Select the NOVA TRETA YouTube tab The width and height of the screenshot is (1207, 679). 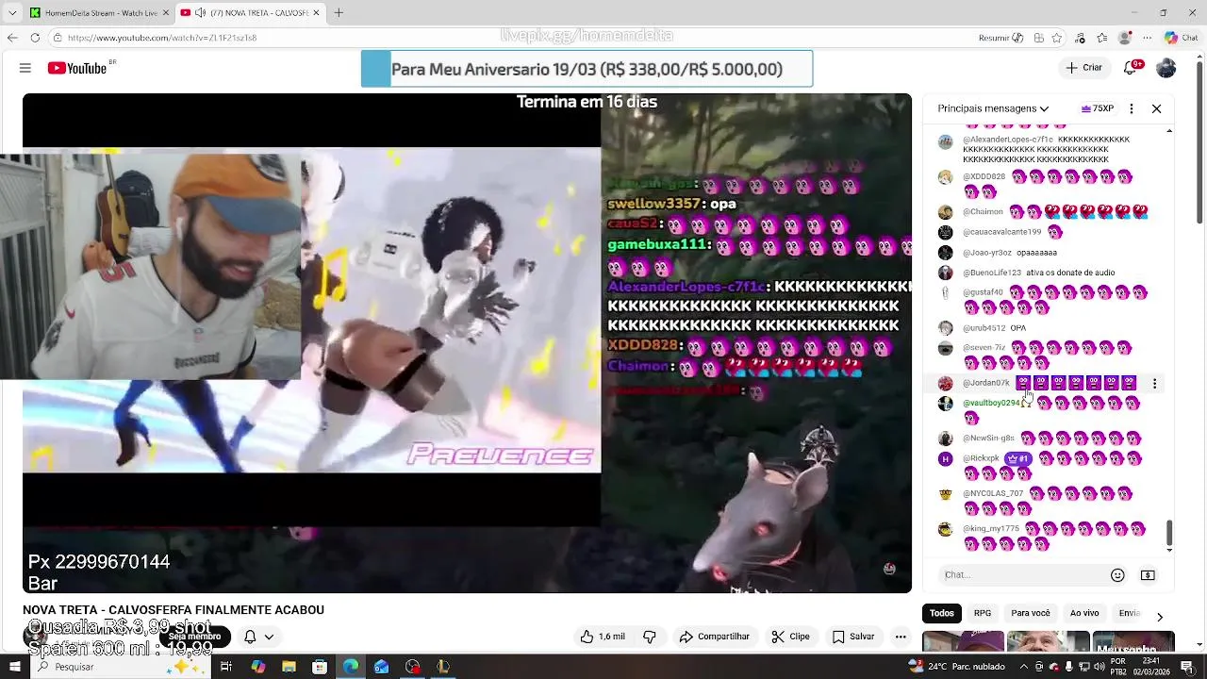point(250,12)
